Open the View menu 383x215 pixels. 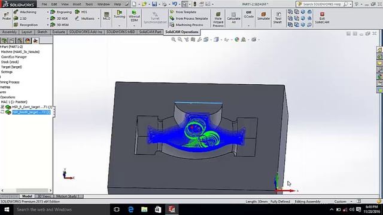point(65,4)
